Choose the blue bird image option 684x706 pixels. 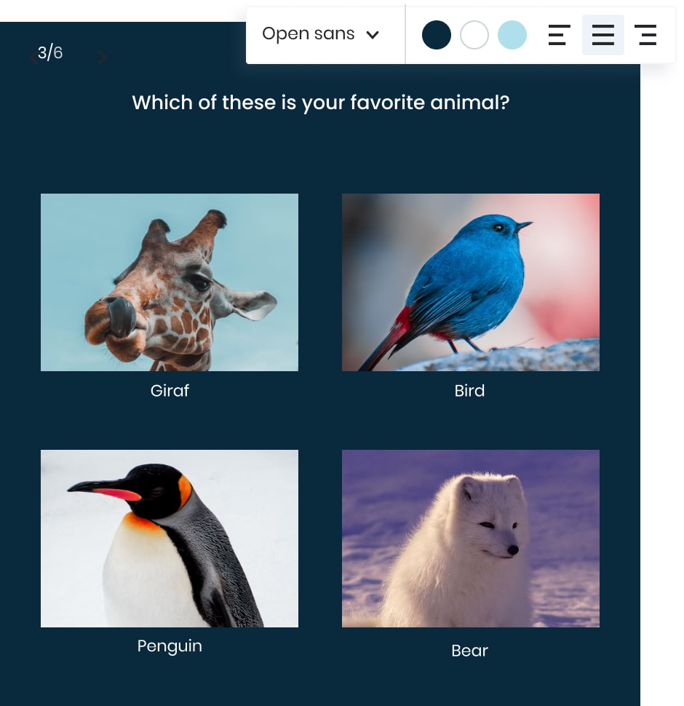(x=471, y=282)
